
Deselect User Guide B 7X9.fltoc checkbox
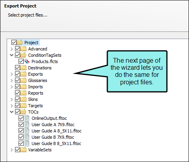tap(21, 137)
